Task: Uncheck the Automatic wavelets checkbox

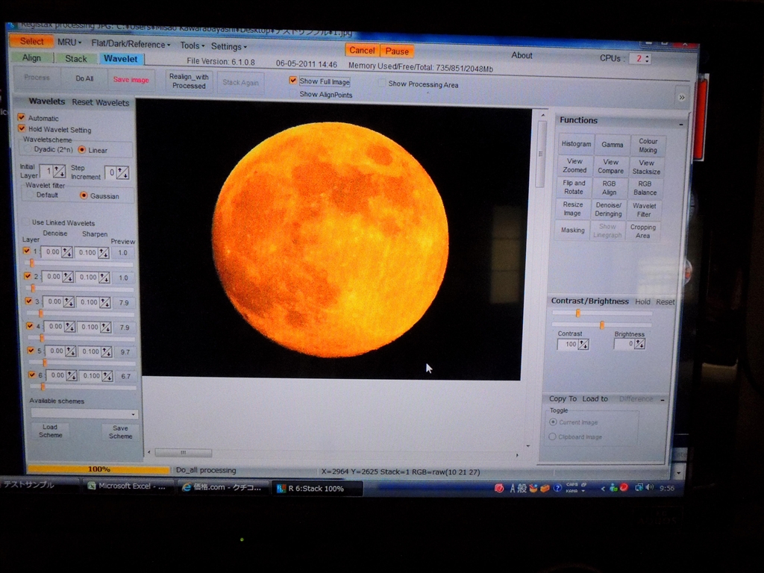Action: click(x=21, y=118)
